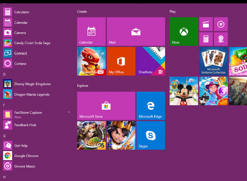This screenshot has width=247, height=181.
Task: Jump using the letter H header
Action: pos(4,177)
